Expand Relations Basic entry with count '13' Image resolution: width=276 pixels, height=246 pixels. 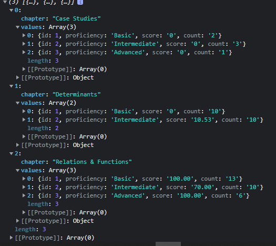pyautogui.click(x=24, y=179)
